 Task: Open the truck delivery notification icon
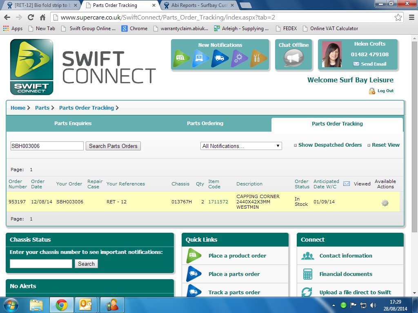click(x=220, y=58)
